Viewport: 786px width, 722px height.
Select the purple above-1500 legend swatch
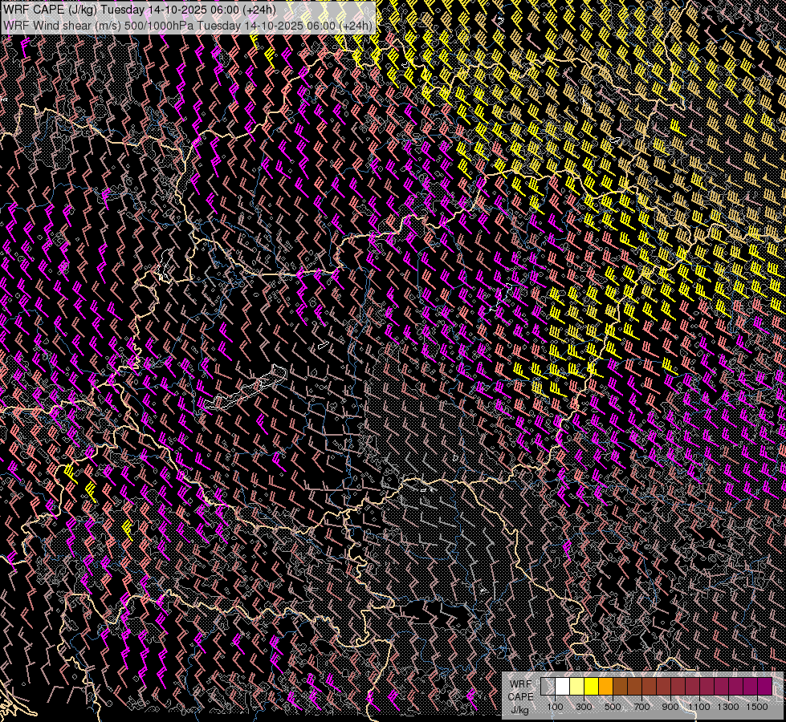point(764,687)
